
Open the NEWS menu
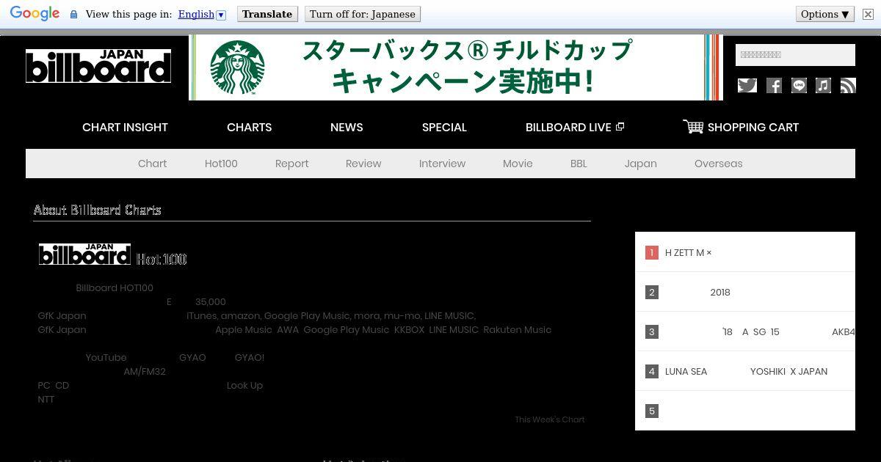347,127
